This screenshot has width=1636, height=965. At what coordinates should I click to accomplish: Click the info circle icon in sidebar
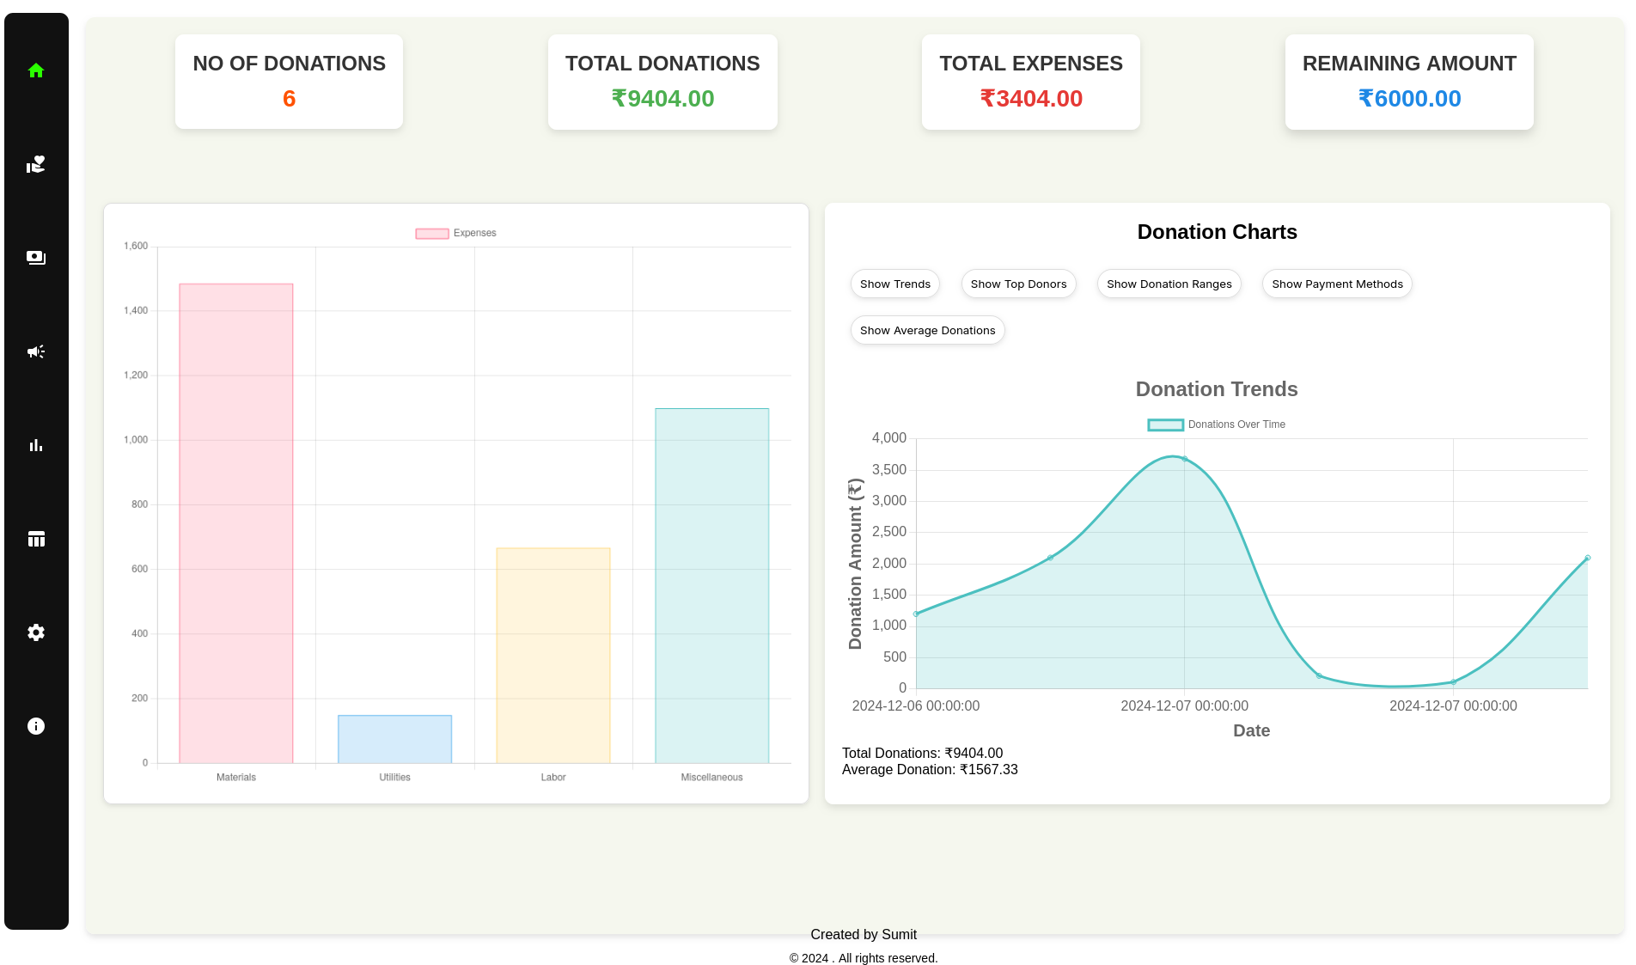pyautogui.click(x=36, y=726)
